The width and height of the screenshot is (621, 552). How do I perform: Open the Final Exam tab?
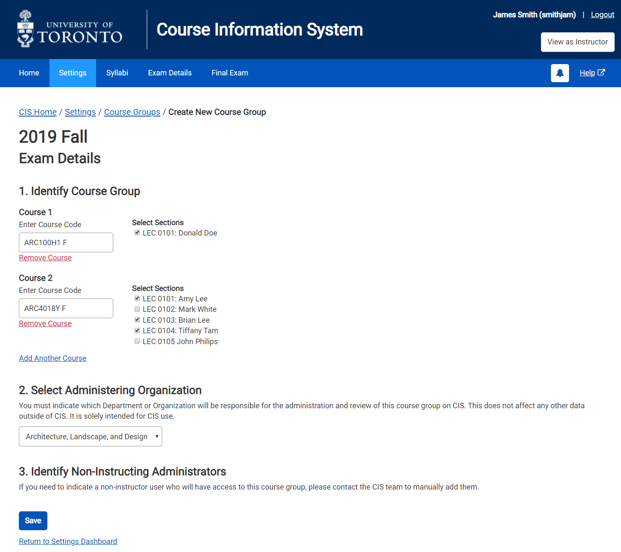click(230, 73)
